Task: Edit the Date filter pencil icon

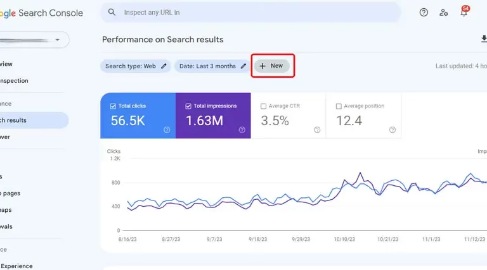Action: pyautogui.click(x=243, y=66)
